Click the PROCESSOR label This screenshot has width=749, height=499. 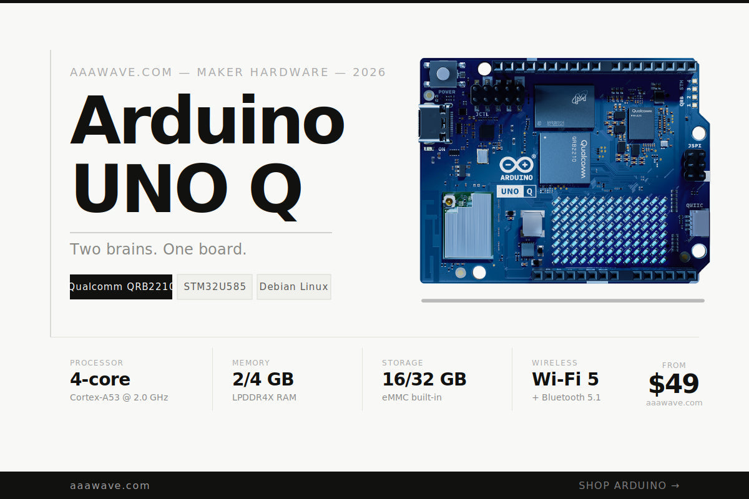pos(96,363)
